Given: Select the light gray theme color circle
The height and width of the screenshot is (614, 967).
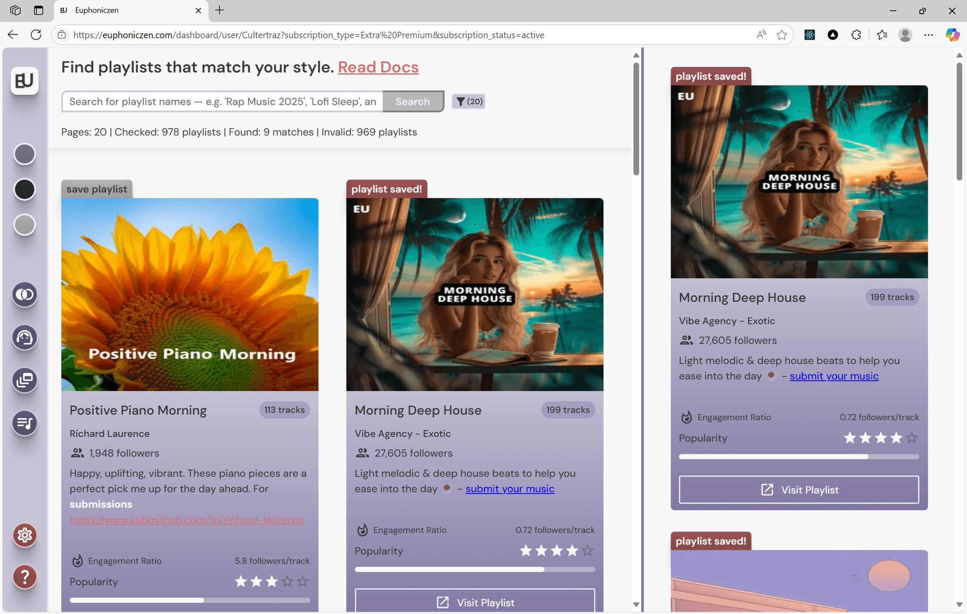Looking at the screenshot, I should (x=25, y=225).
